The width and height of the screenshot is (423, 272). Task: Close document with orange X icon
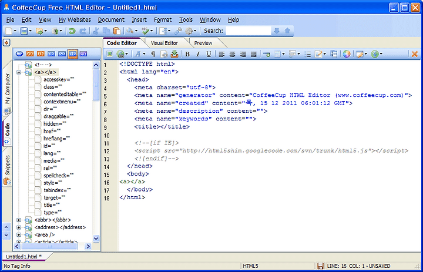[414, 54]
